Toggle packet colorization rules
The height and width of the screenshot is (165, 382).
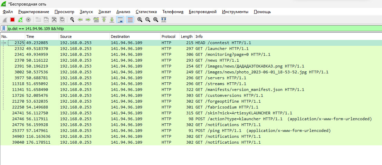pyautogui.click(x=130, y=20)
